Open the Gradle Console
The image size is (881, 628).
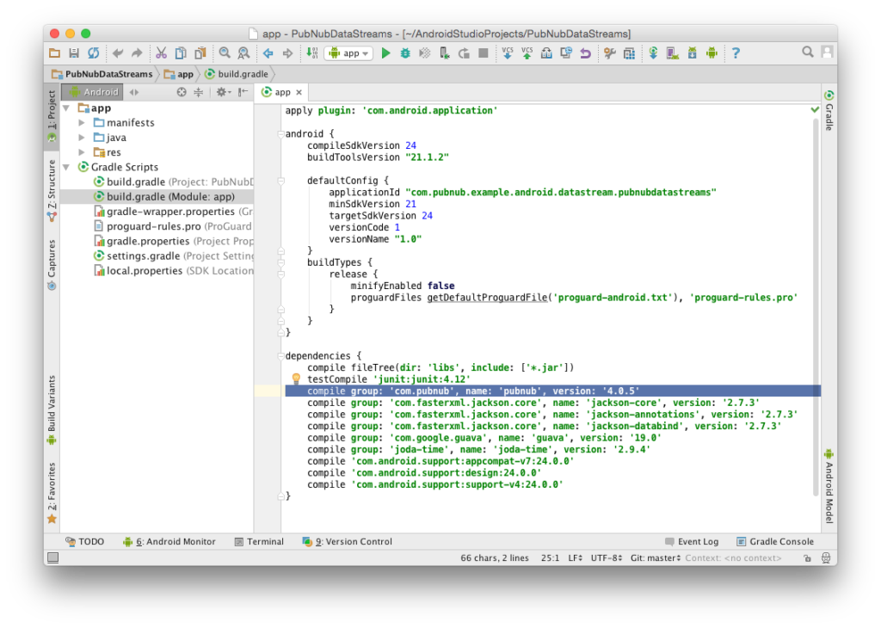click(x=775, y=541)
